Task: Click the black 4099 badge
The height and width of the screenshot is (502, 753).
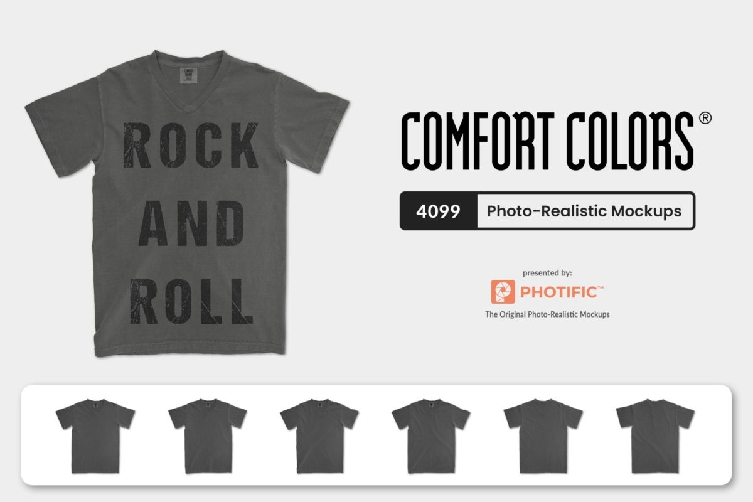Action: tap(439, 211)
